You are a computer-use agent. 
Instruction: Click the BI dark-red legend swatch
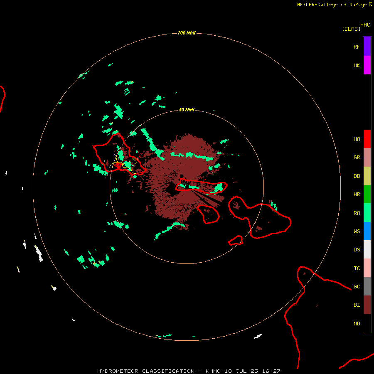(367, 305)
